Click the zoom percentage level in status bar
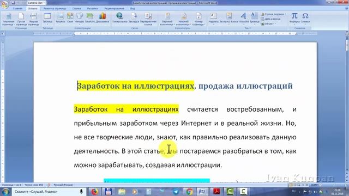This screenshot has height=196, width=349. [x=314, y=185]
